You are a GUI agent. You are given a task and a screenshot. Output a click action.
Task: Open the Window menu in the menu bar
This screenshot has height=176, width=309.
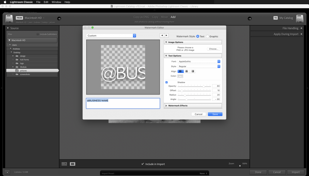56,2
